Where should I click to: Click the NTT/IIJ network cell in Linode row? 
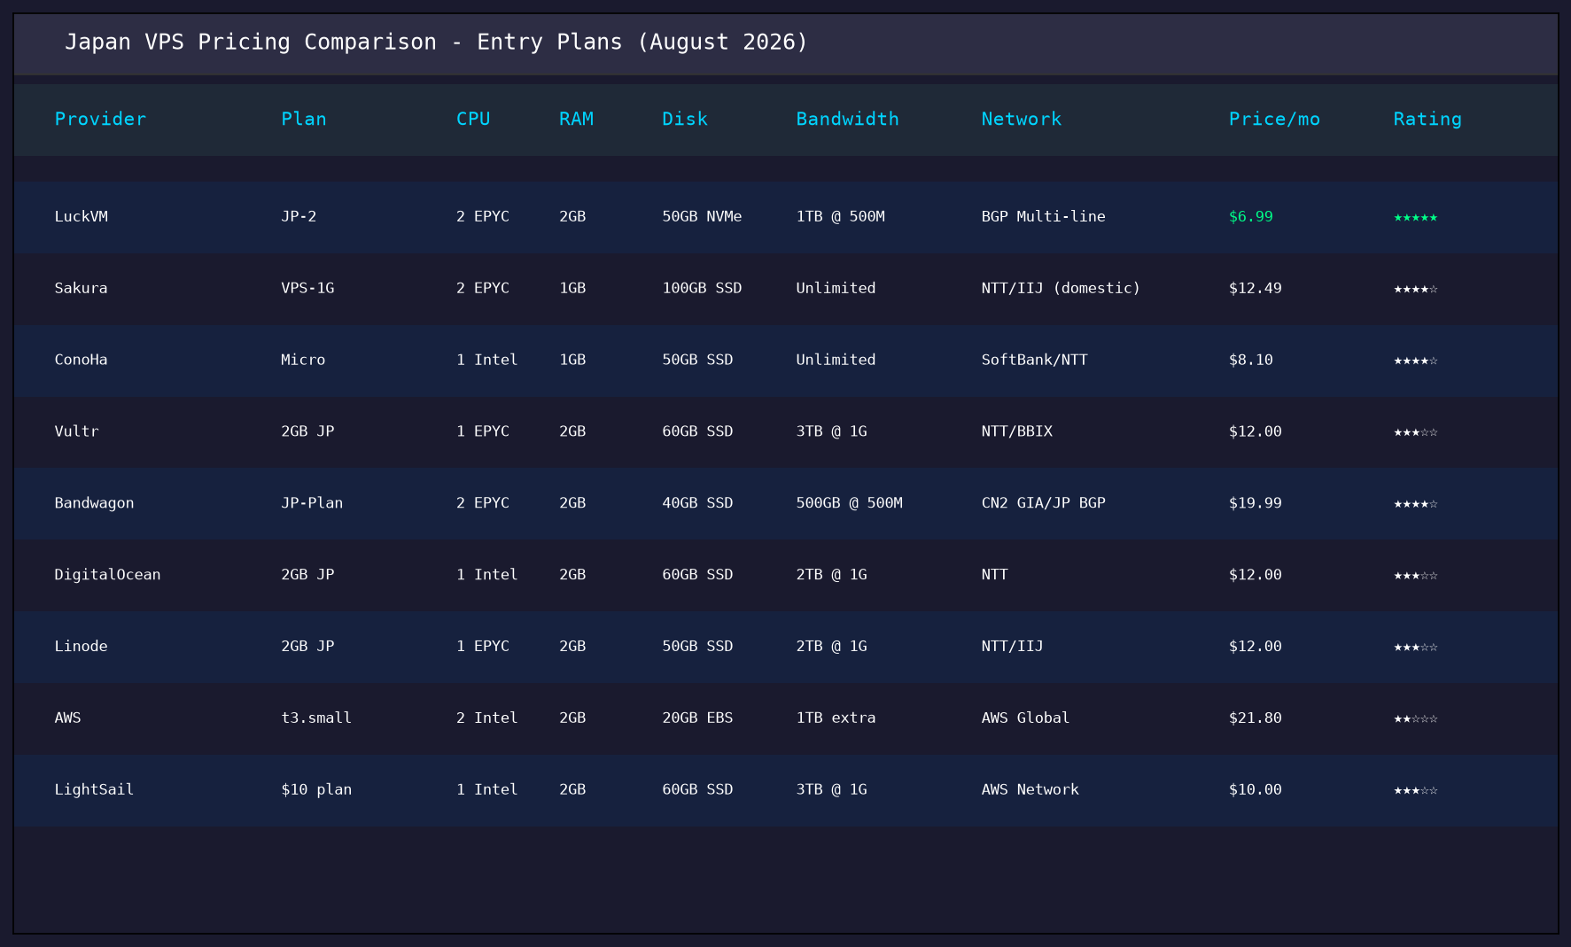(1012, 647)
